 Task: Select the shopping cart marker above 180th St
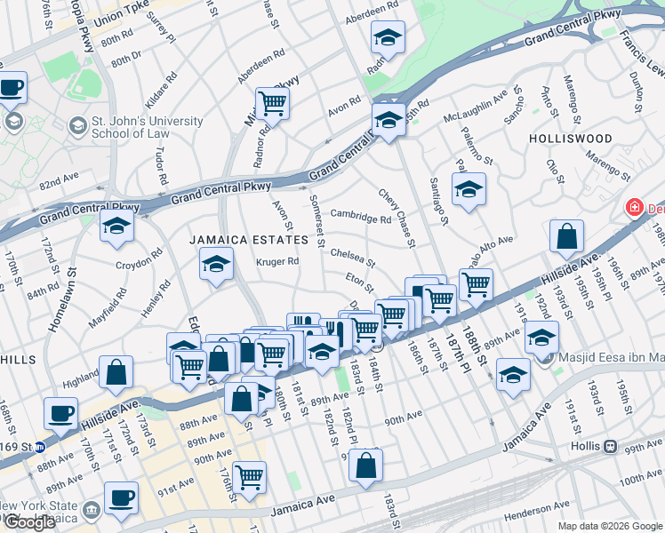272,357
